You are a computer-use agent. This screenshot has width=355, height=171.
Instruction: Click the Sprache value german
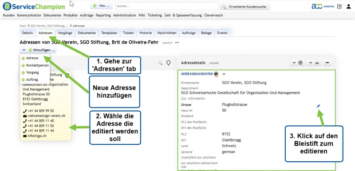229,152
